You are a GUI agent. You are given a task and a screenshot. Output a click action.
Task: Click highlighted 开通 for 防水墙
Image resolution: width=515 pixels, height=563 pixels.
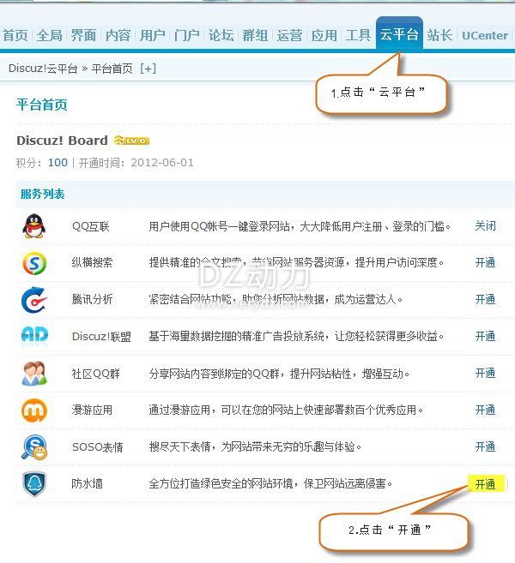point(486,483)
